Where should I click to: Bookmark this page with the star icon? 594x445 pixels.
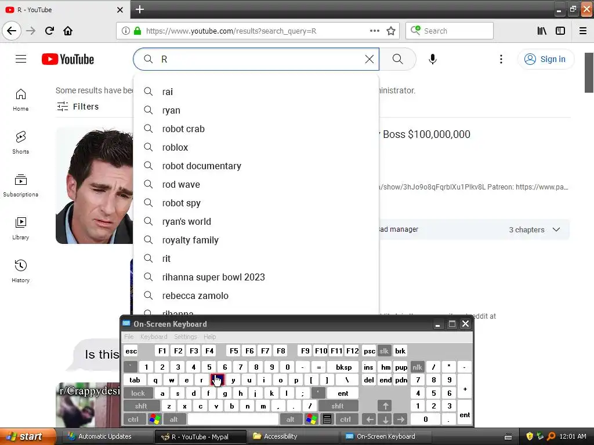391,31
